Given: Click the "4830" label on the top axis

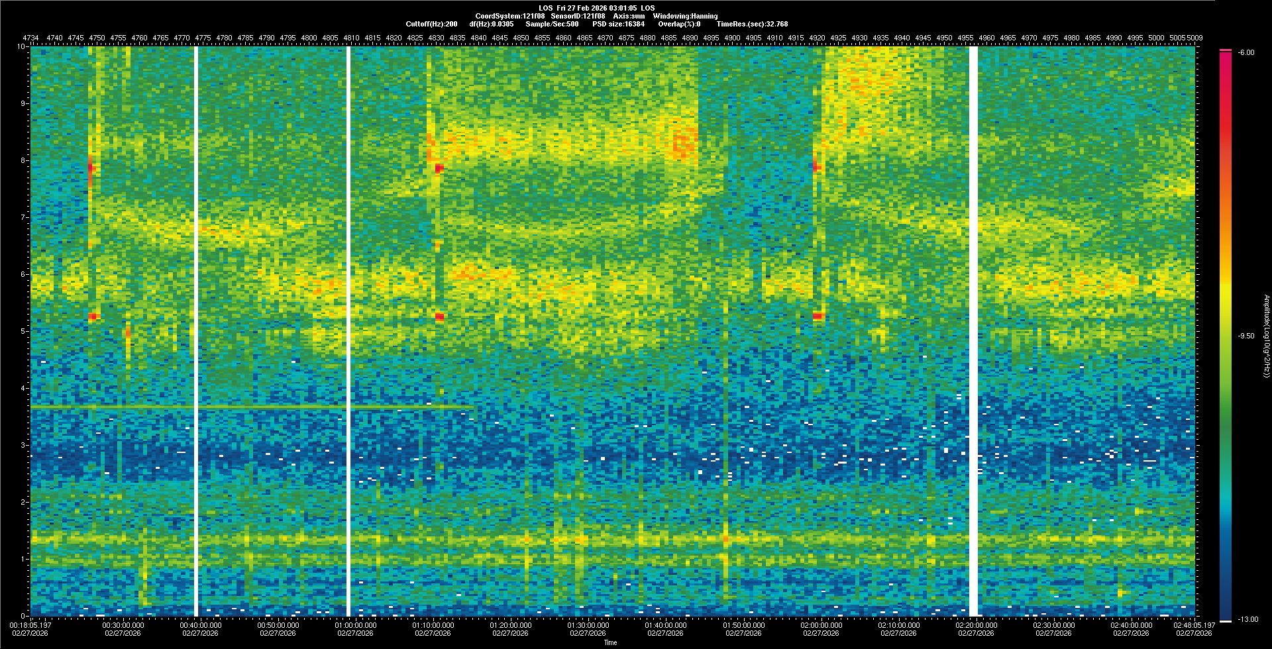Looking at the screenshot, I should [x=436, y=38].
